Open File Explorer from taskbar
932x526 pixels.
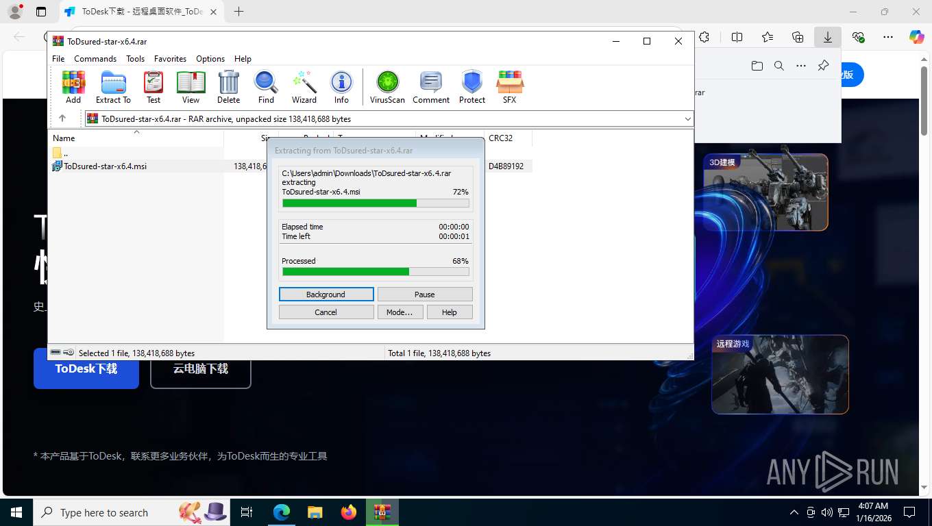click(x=315, y=512)
